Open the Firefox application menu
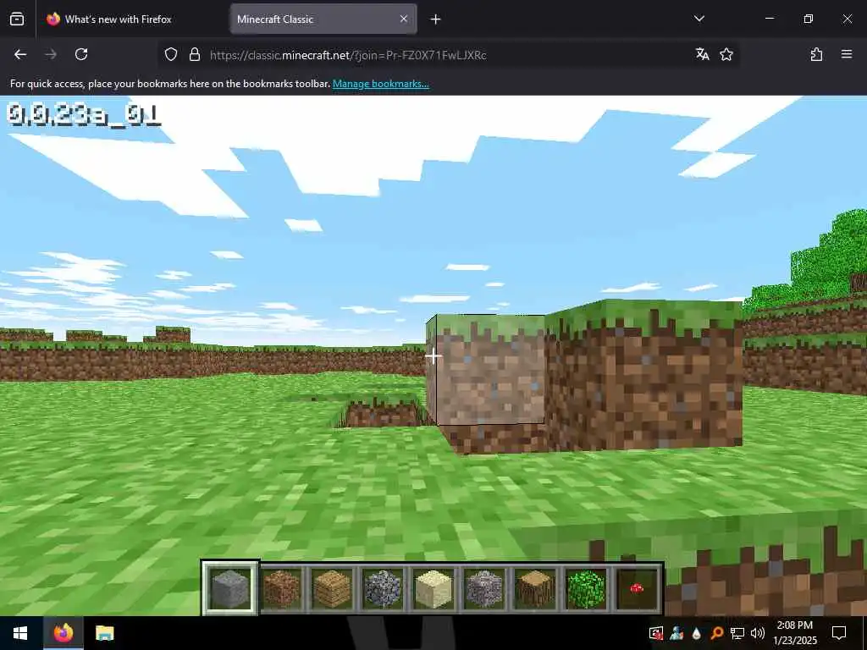The height and width of the screenshot is (650, 867). point(847,54)
